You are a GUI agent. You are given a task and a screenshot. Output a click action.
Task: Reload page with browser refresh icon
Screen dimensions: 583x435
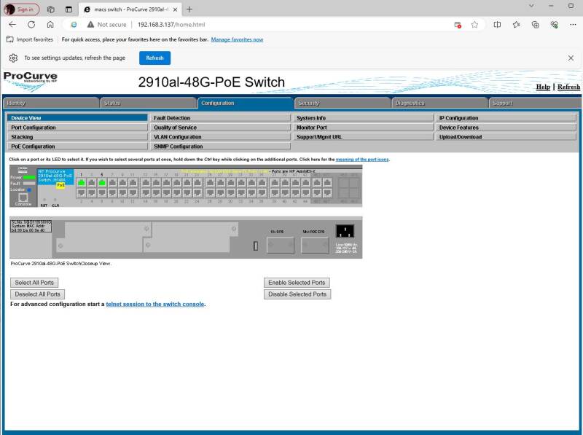tap(31, 25)
